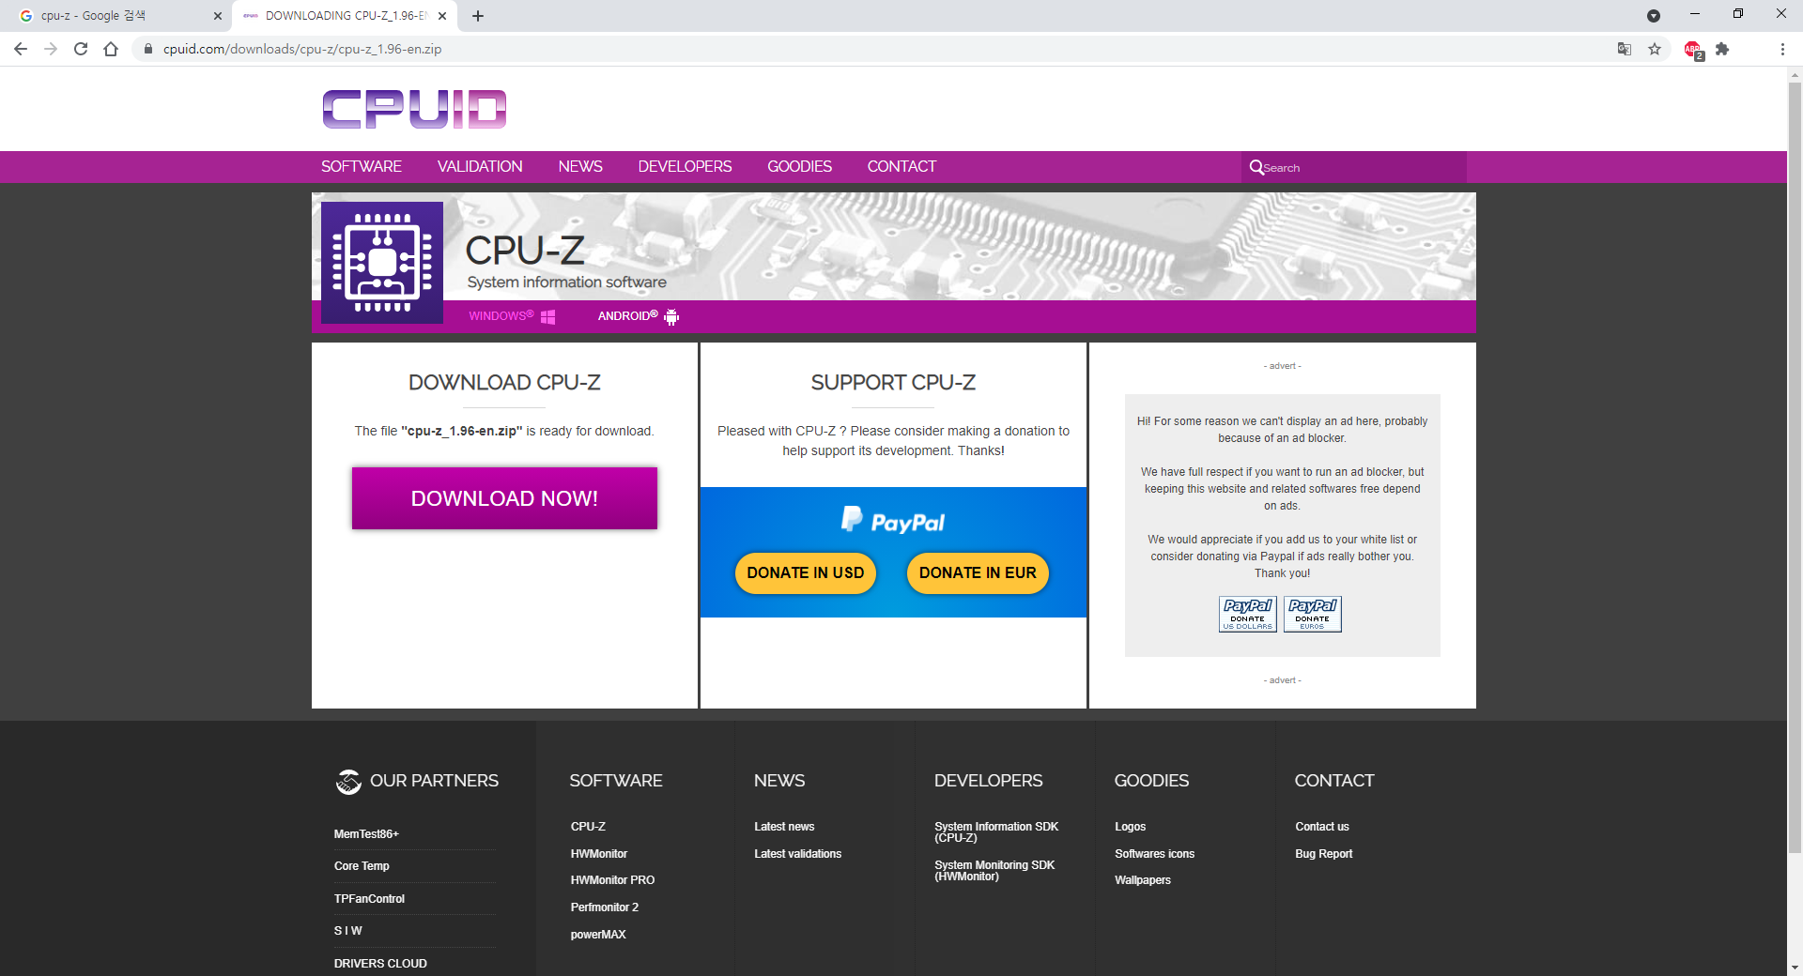This screenshot has height=976, width=1803.
Task: Click the file name "cpu-z_1.96-en.zip" text
Action: (462, 431)
